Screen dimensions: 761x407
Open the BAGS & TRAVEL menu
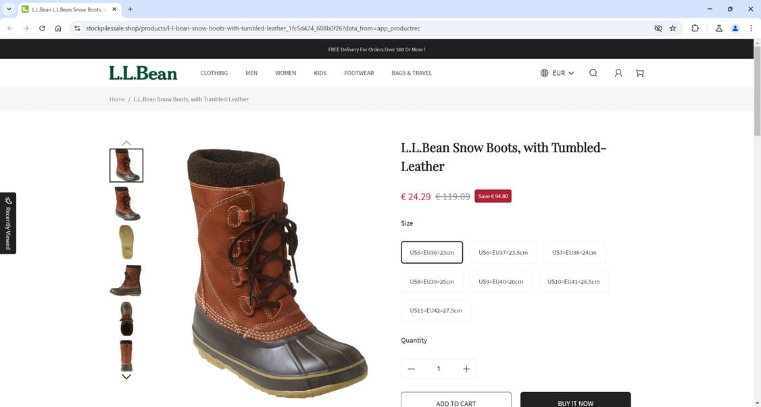411,72
